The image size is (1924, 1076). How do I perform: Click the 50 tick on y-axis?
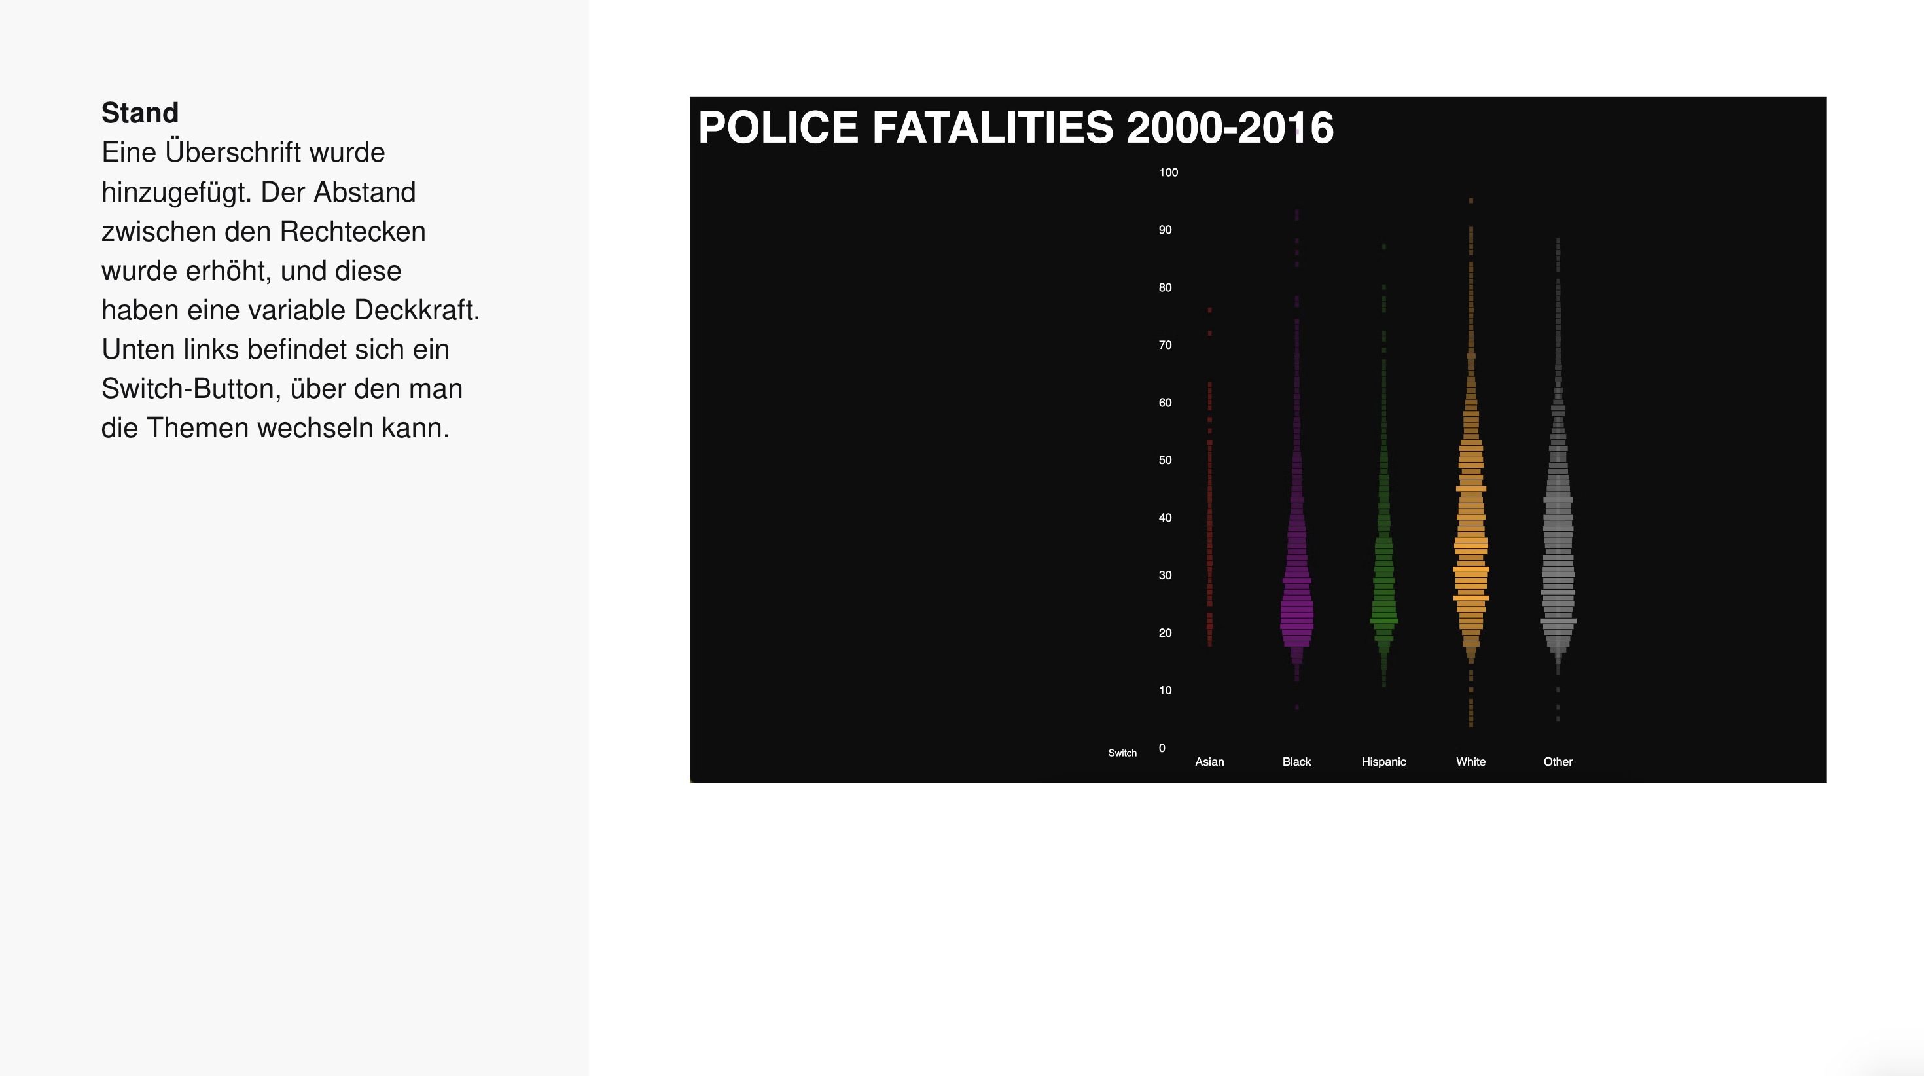click(x=1165, y=460)
